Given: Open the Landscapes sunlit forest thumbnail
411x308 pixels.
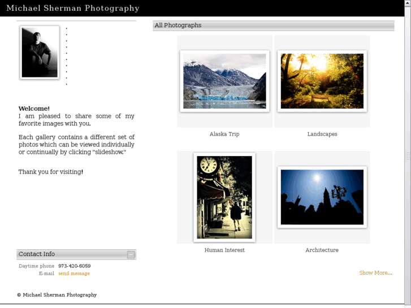Looking at the screenshot, I should point(322,81).
